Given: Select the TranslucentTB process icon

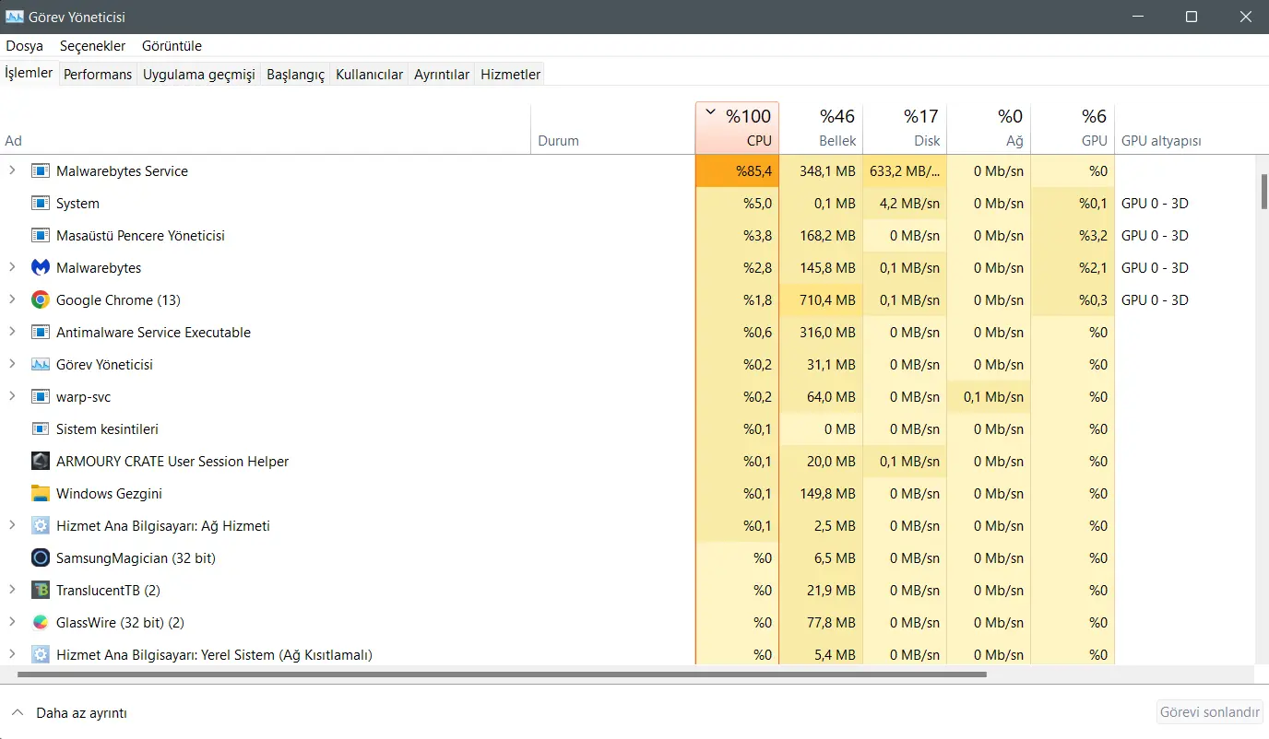Looking at the screenshot, I should tap(41, 591).
